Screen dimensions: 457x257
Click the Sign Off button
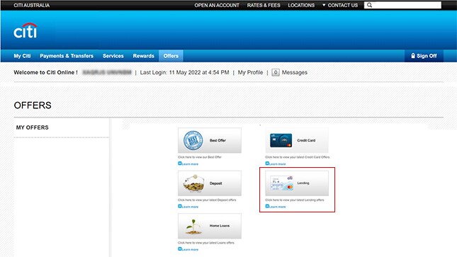[x=424, y=56]
